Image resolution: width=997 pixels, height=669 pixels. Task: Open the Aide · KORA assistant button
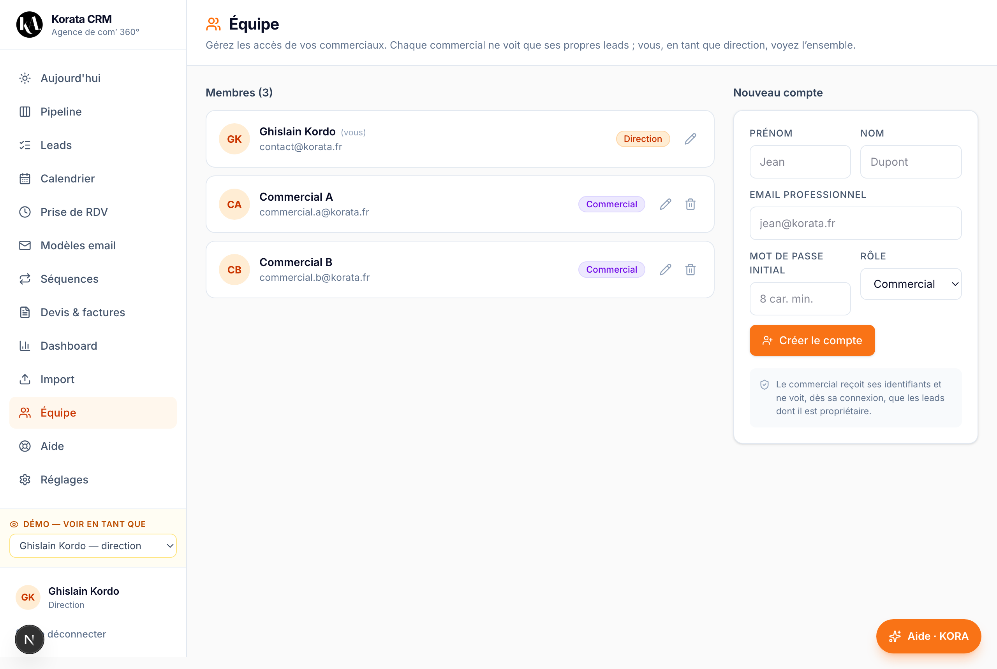click(x=928, y=636)
